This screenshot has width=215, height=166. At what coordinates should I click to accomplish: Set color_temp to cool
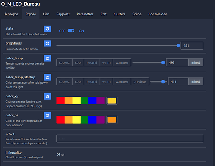tap(78, 62)
